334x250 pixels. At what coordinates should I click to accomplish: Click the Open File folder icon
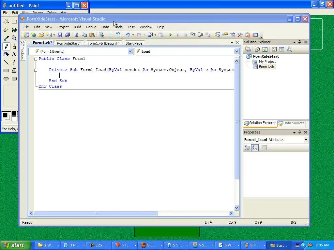(41, 35)
